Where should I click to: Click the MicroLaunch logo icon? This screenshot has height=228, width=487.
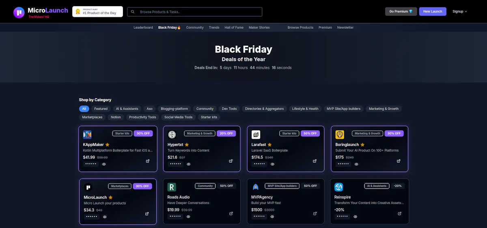19,13
